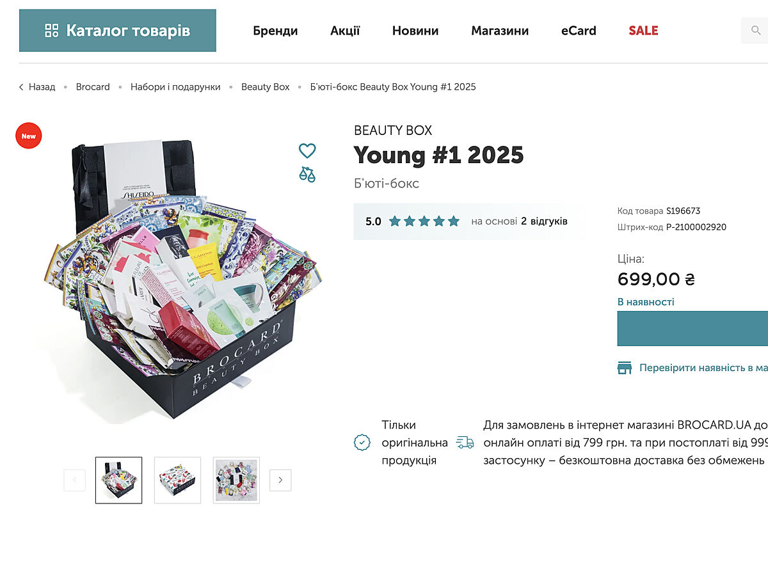
Task: Click the five-star rating
Action: click(x=424, y=221)
